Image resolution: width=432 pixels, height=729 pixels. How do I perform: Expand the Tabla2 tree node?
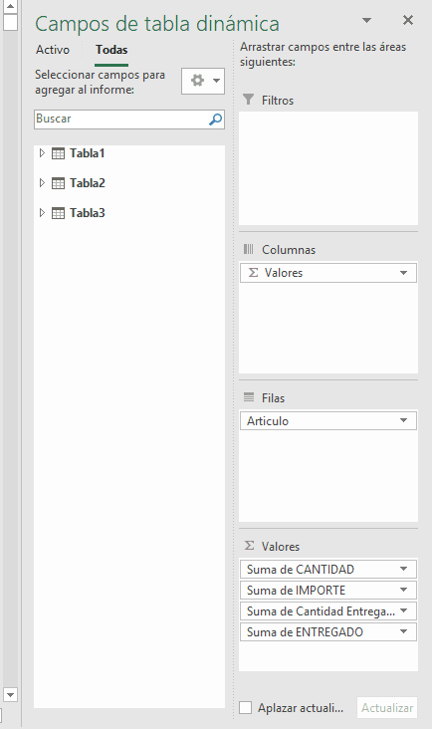42,182
